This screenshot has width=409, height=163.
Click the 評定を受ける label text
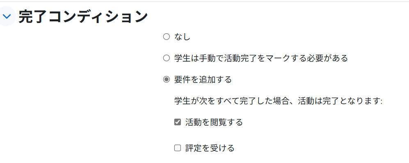pos(210,148)
